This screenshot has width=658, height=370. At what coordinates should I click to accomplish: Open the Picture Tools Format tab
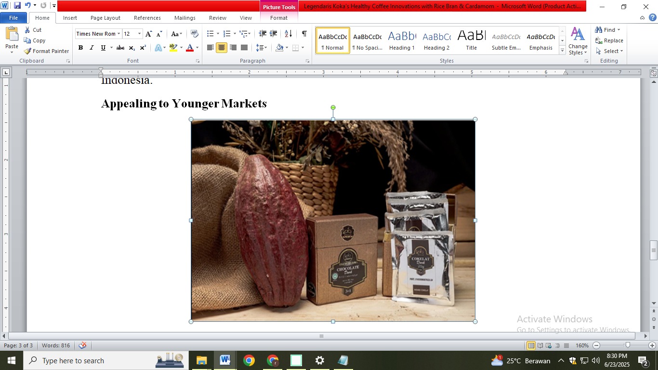coord(279,18)
